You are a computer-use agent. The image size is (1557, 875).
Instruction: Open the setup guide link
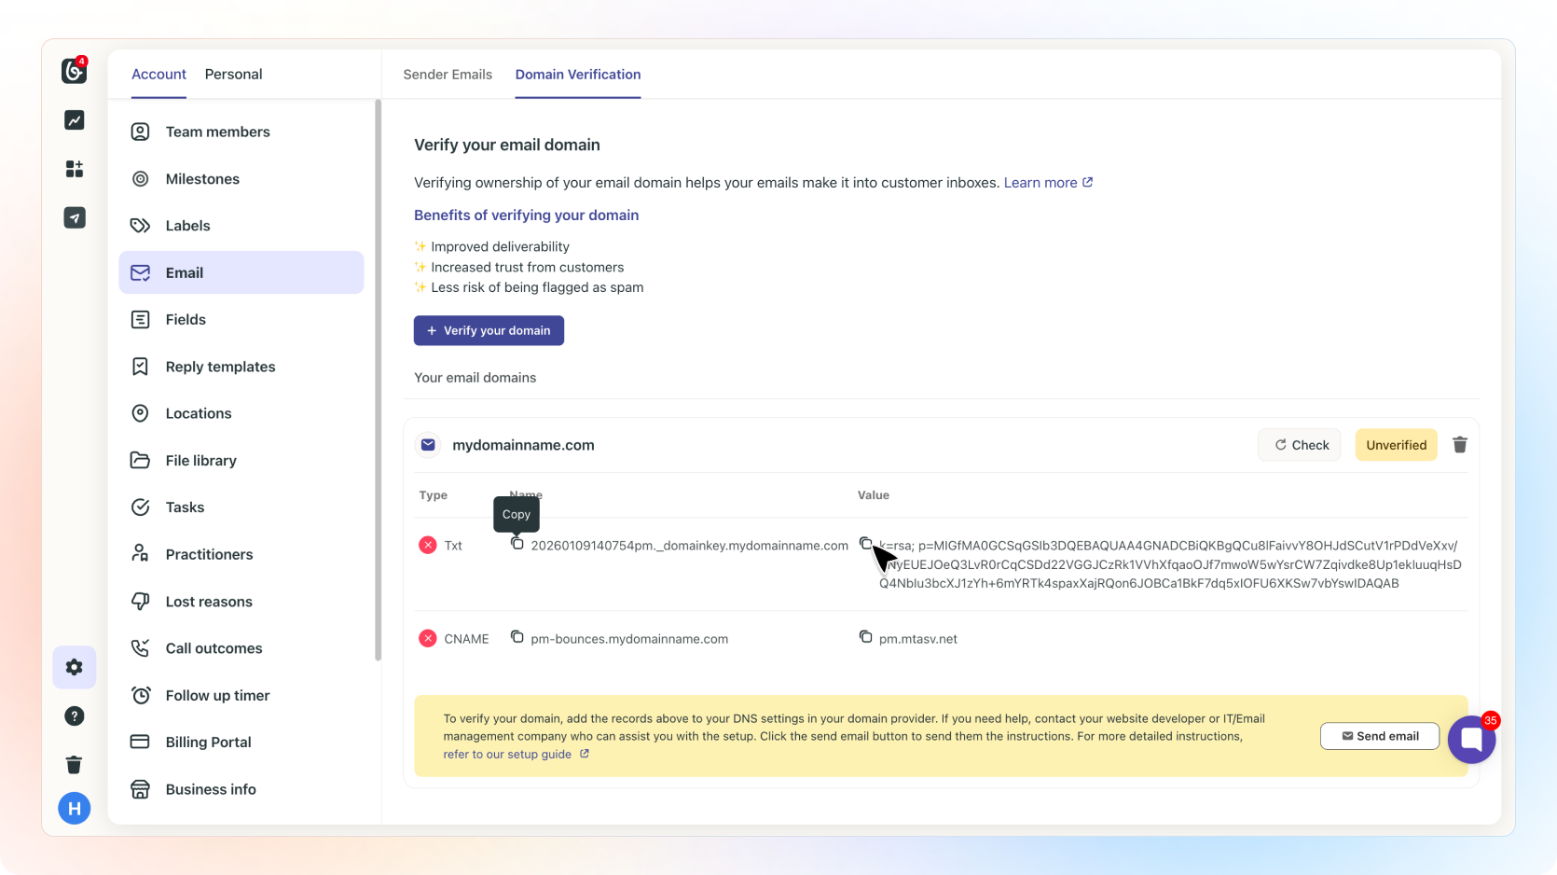pos(516,754)
